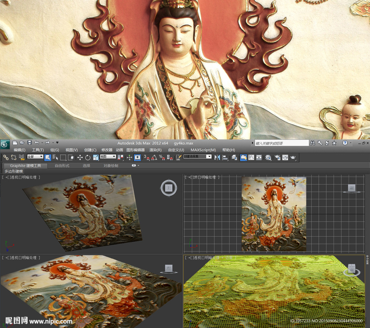Open the 渲染(R) menu
The image size is (370, 328).
155,150
